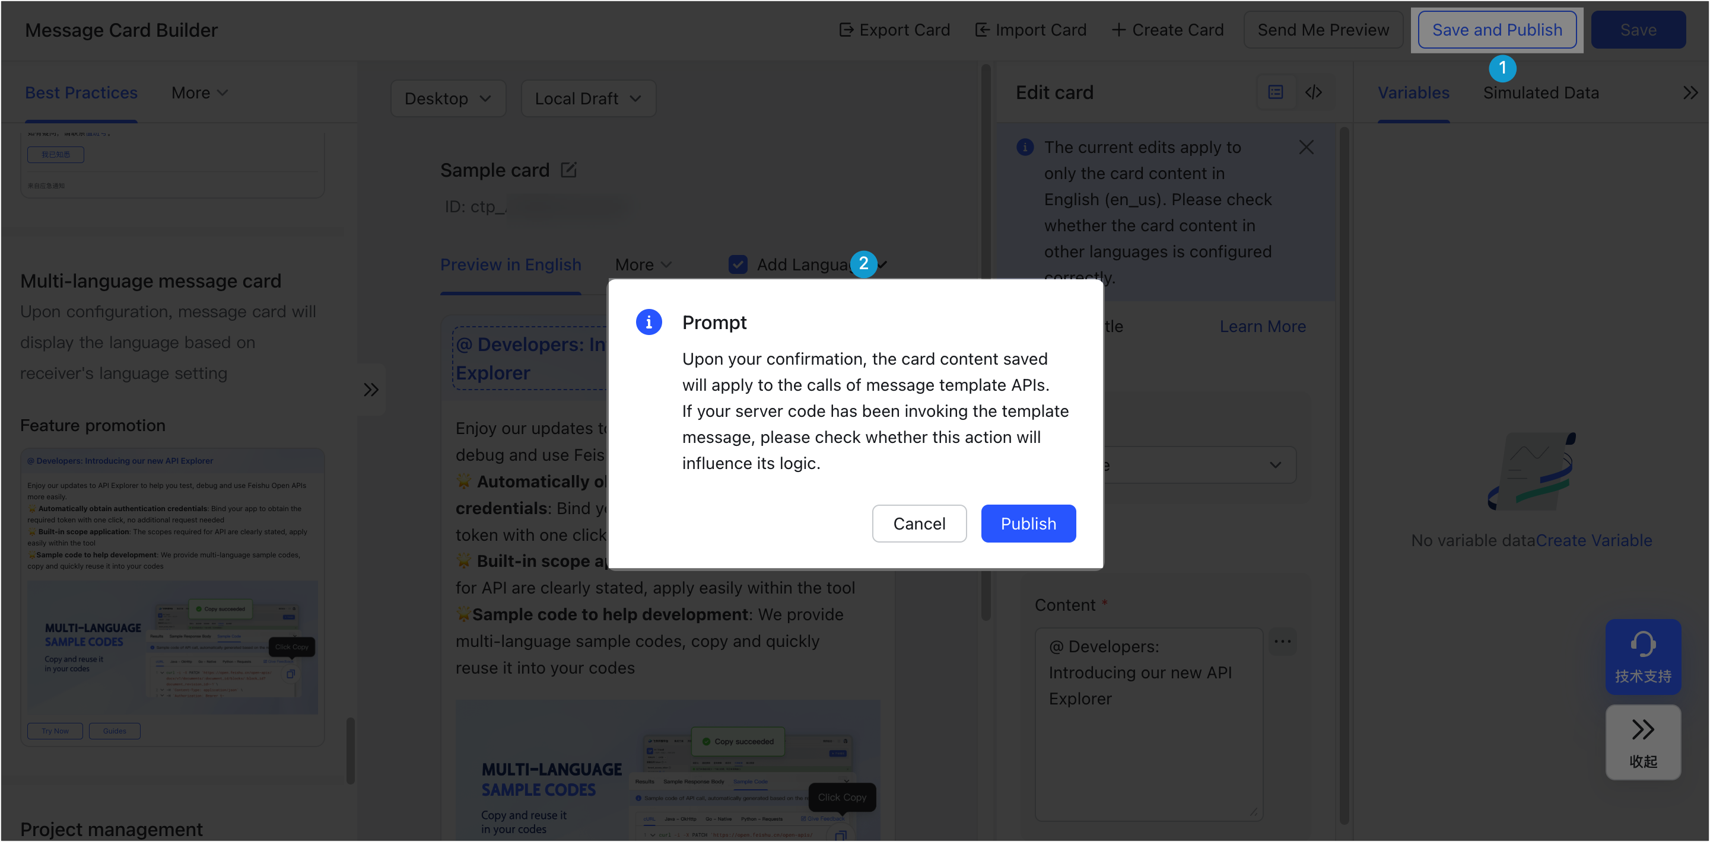Image resolution: width=1710 pixels, height=842 pixels.
Task: Close the current edits info notice
Action: (x=1306, y=147)
